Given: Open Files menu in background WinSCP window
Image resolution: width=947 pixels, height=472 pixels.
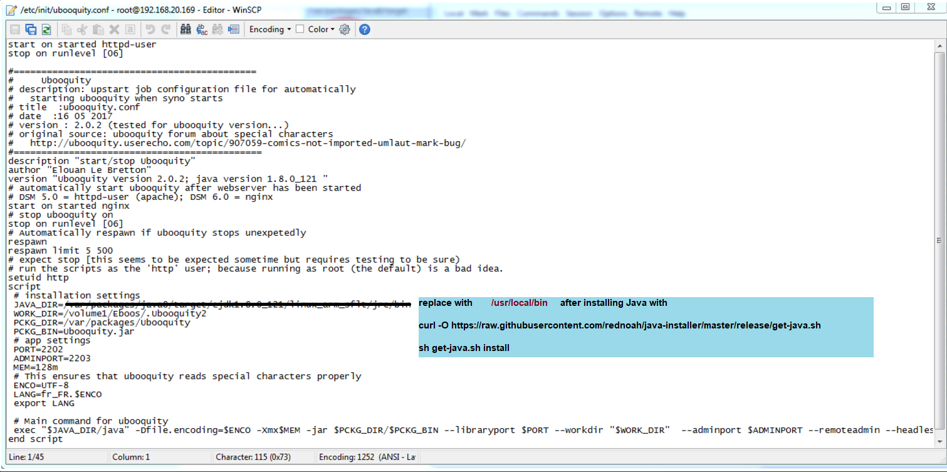Looking at the screenshot, I should 503,13.
